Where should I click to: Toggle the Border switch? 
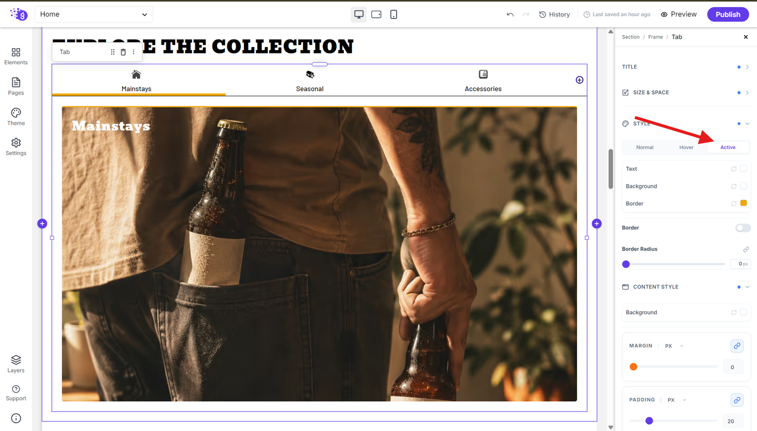point(743,228)
